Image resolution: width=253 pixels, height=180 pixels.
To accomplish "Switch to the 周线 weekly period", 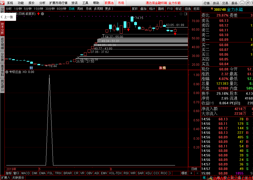I will [x=80, y=9].
